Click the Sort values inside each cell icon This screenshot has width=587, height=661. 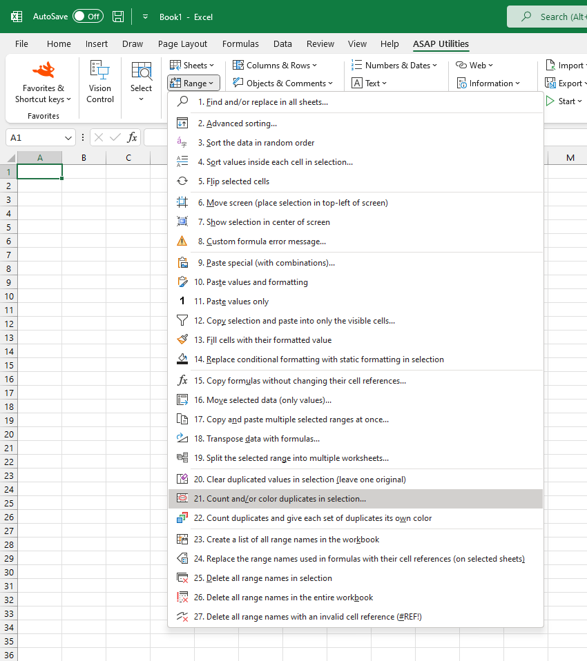pos(182,162)
